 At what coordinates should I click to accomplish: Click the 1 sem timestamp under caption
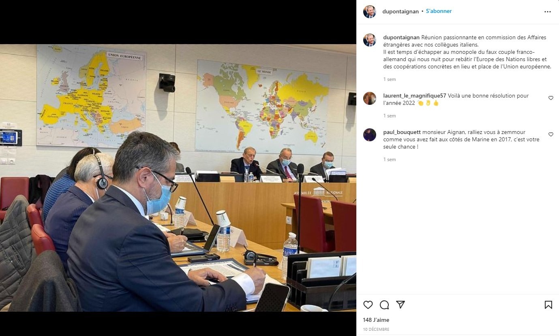click(x=390, y=79)
